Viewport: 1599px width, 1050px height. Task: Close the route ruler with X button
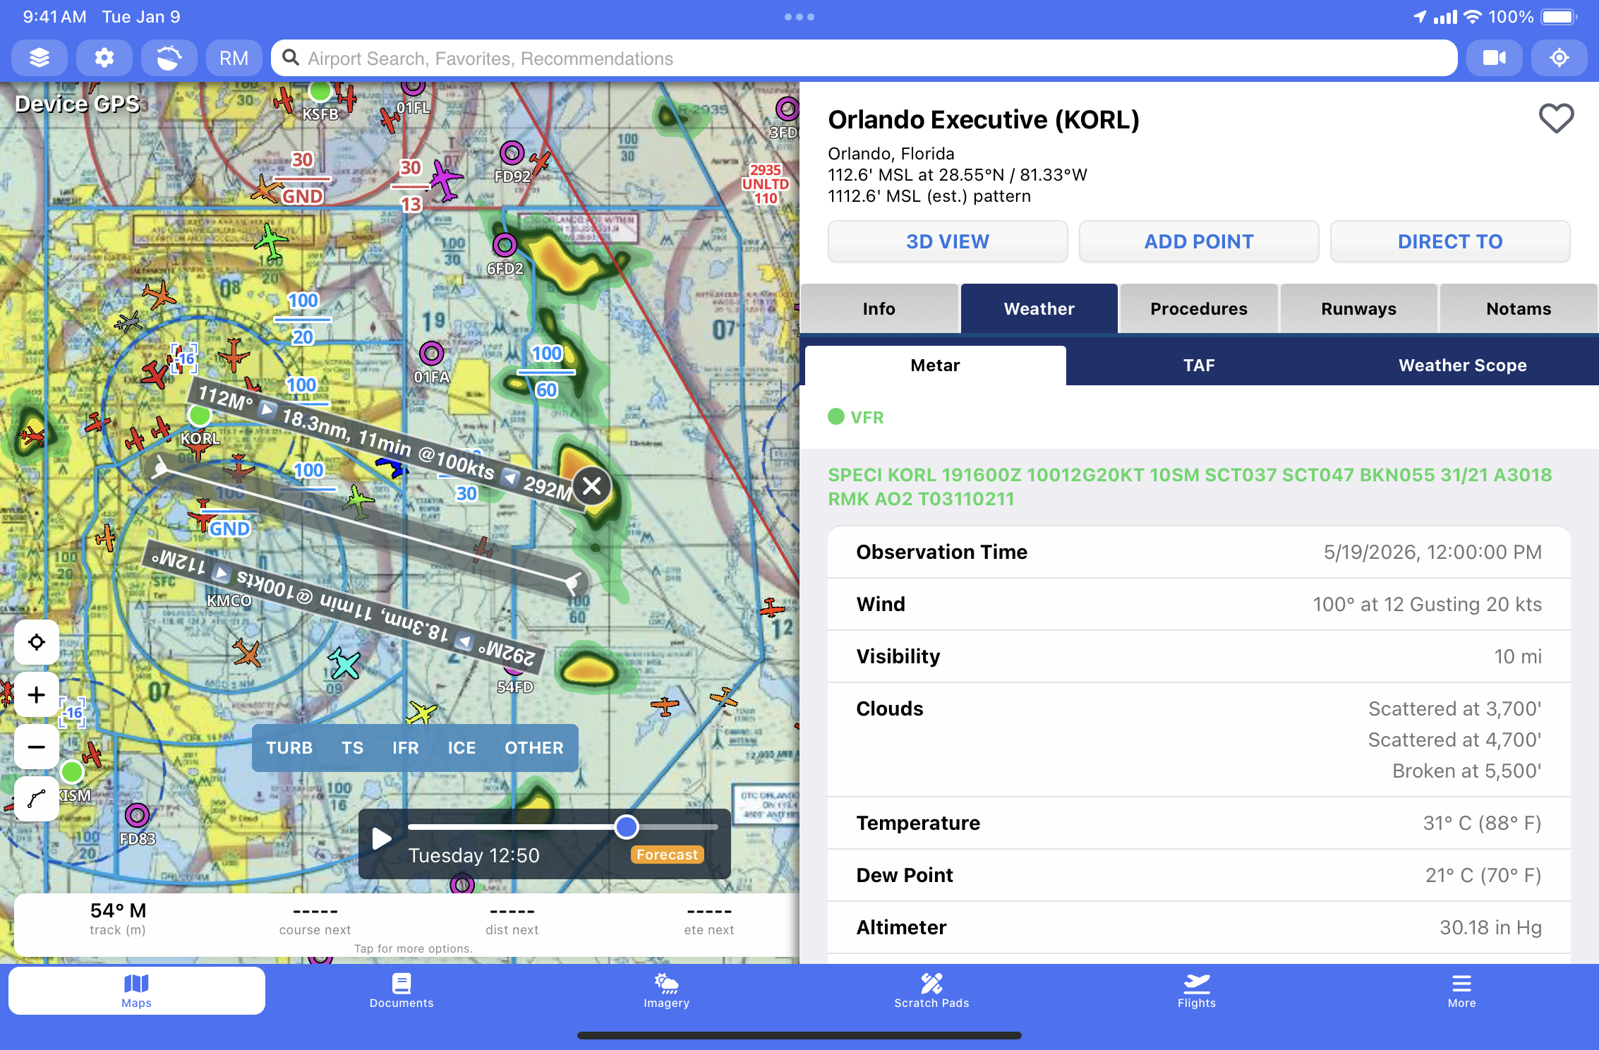point(592,485)
